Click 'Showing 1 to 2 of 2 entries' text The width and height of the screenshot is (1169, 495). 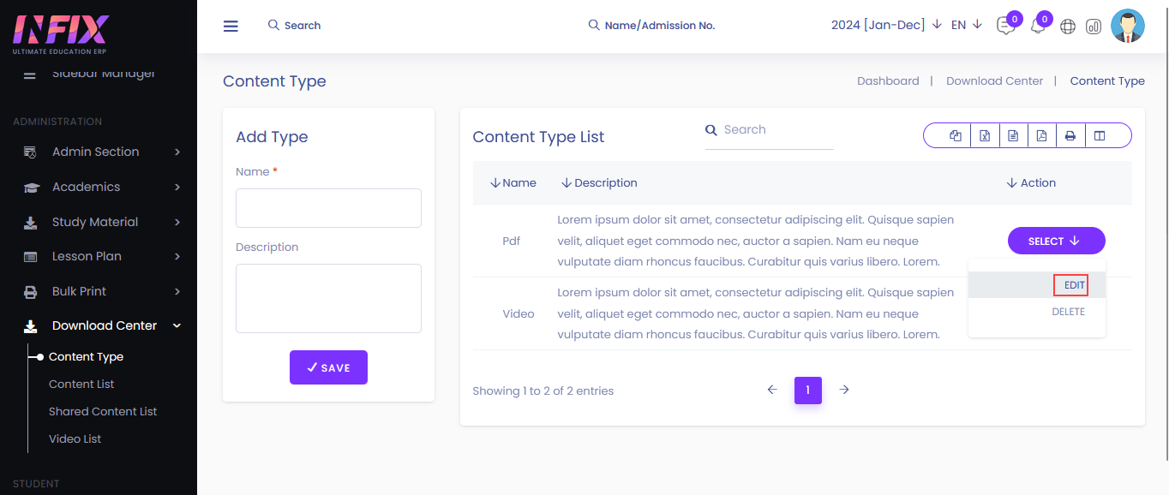click(543, 391)
